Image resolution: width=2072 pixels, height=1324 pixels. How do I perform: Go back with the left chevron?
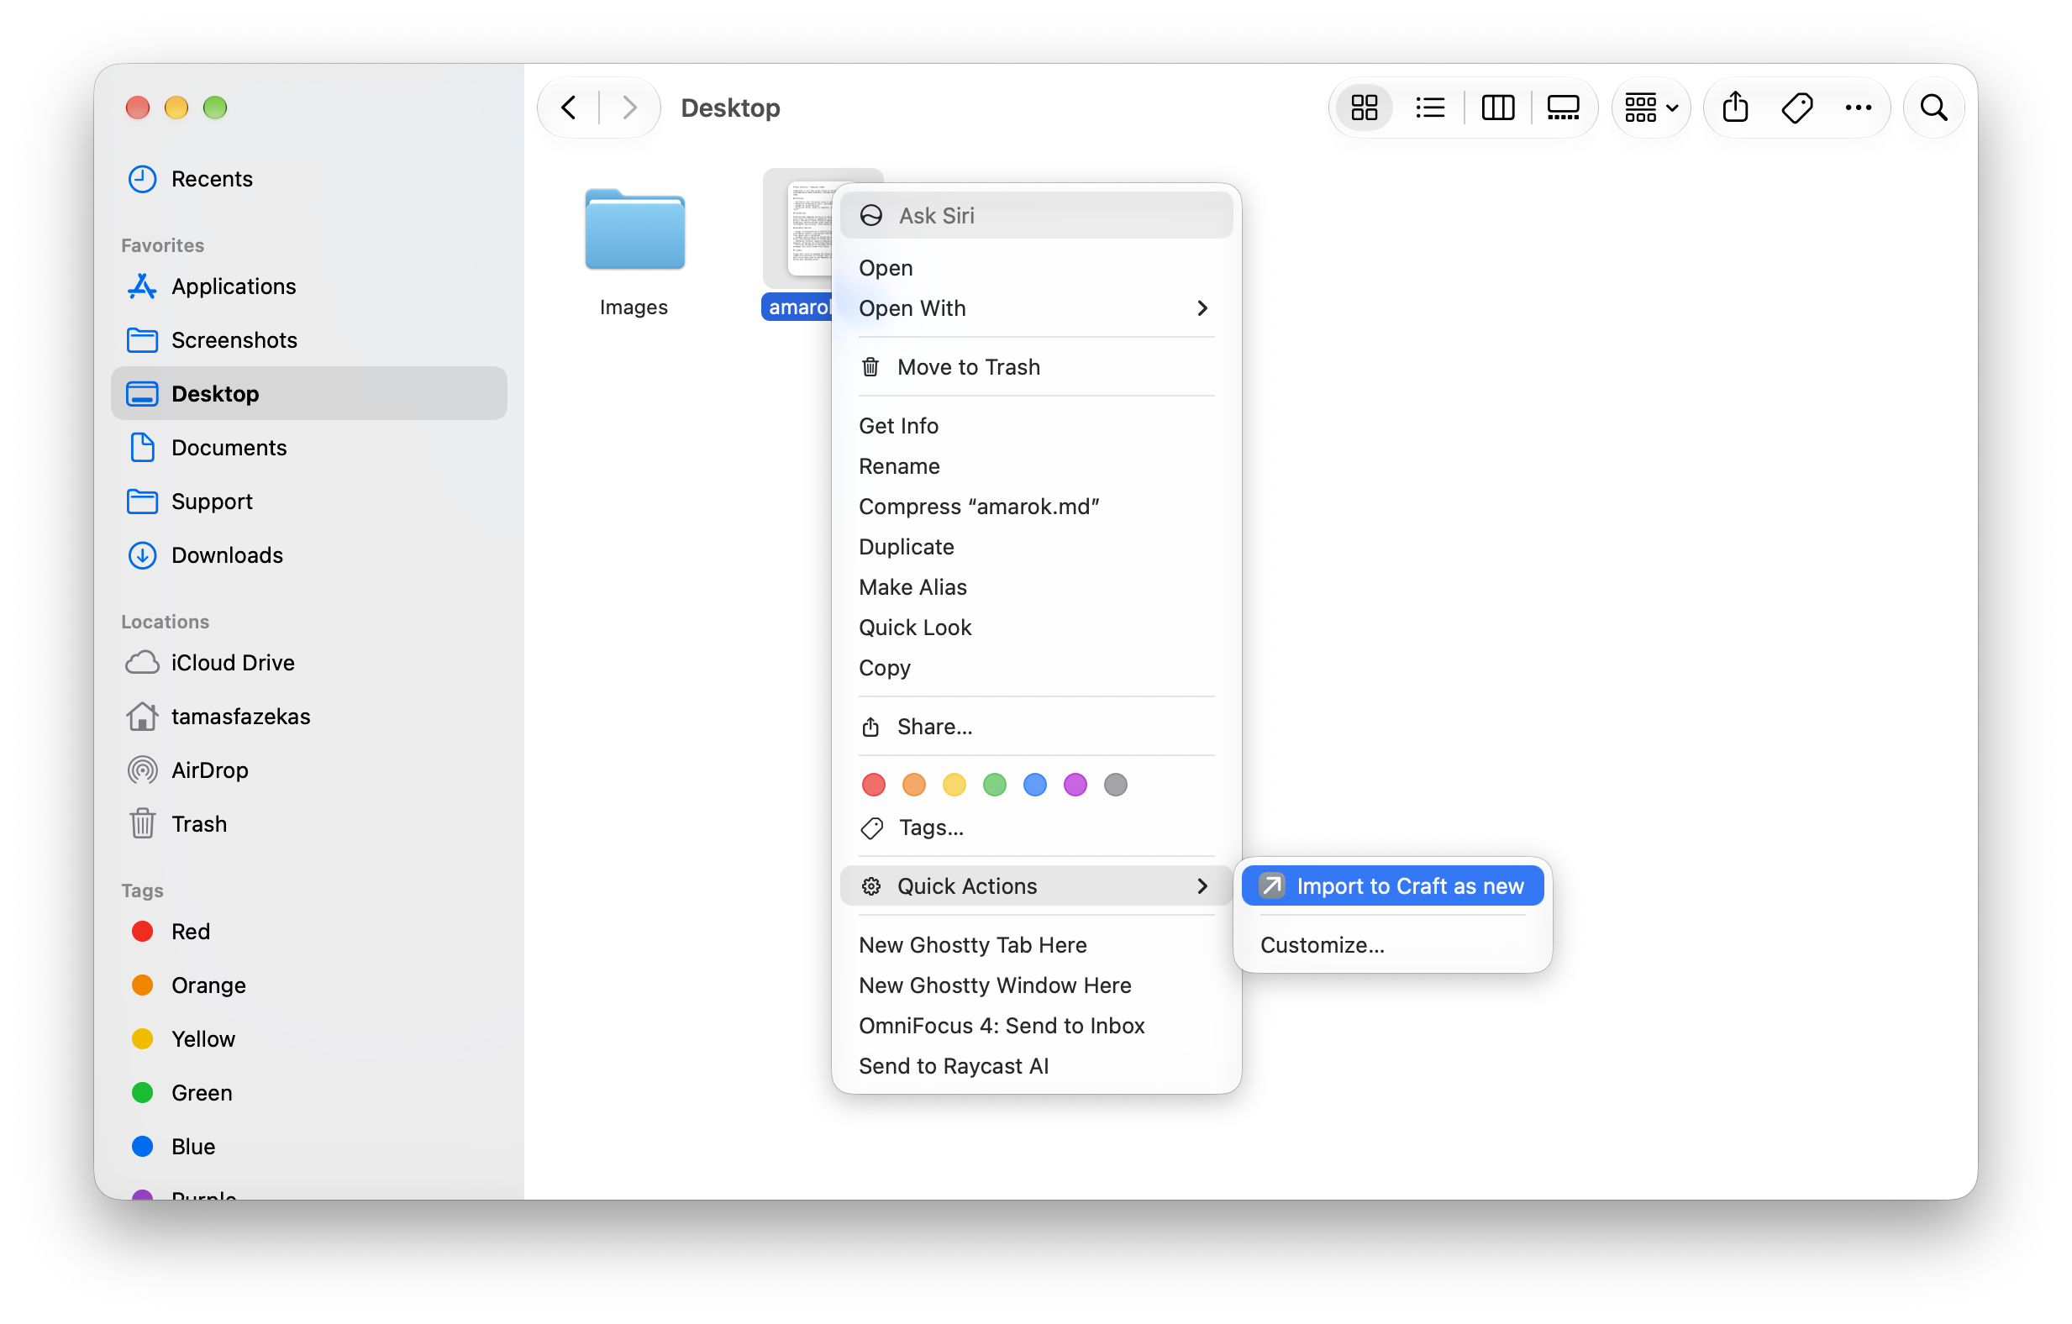[569, 108]
